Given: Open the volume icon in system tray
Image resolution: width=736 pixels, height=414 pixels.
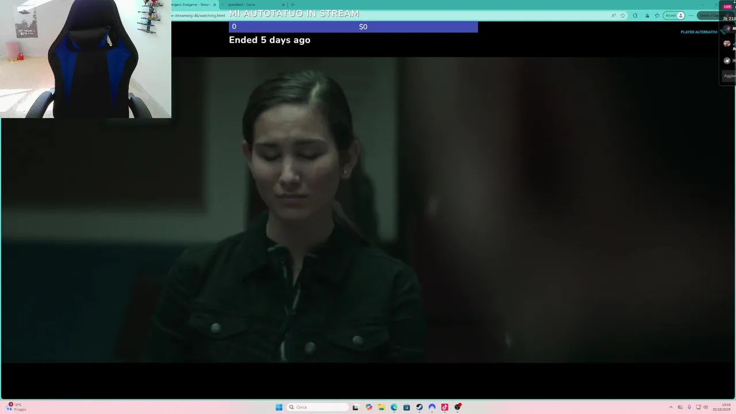Looking at the screenshot, I should pyautogui.click(x=706, y=407).
